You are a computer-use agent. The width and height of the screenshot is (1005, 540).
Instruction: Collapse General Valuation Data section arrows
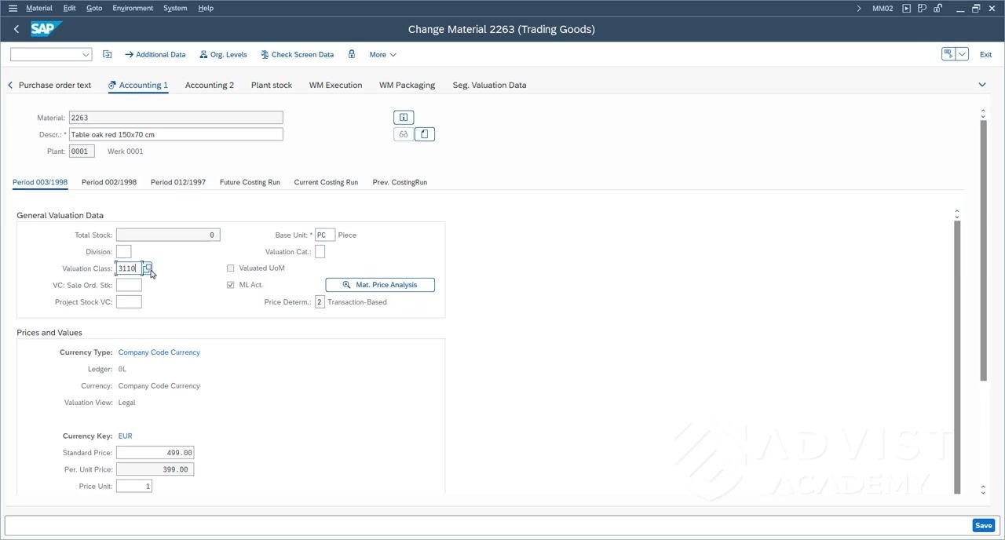point(957,214)
